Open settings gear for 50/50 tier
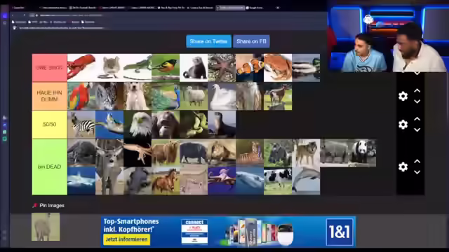This screenshot has width=449, height=252. click(x=403, y=125)
